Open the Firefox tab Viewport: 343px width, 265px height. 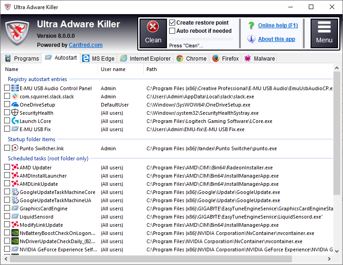225,58
